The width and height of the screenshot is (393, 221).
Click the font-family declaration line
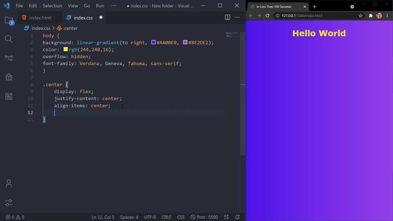[x=112, y=63]
